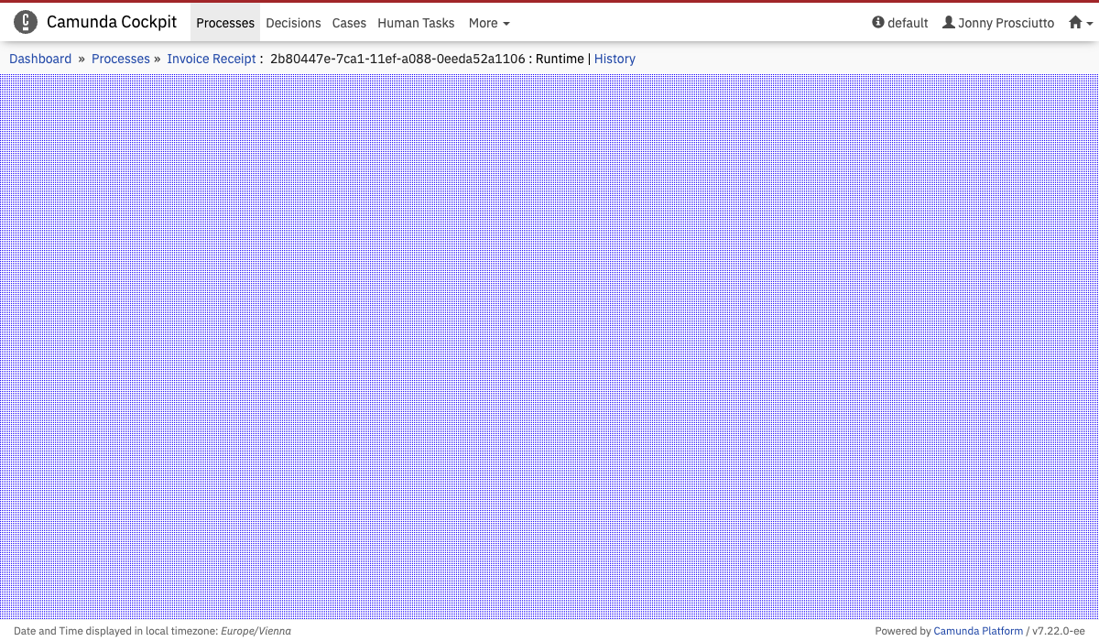Click the process instance ID in breadcrumb
Image resolution: width=1099 pixels, height=641 pixels.
tap(397, 59)
